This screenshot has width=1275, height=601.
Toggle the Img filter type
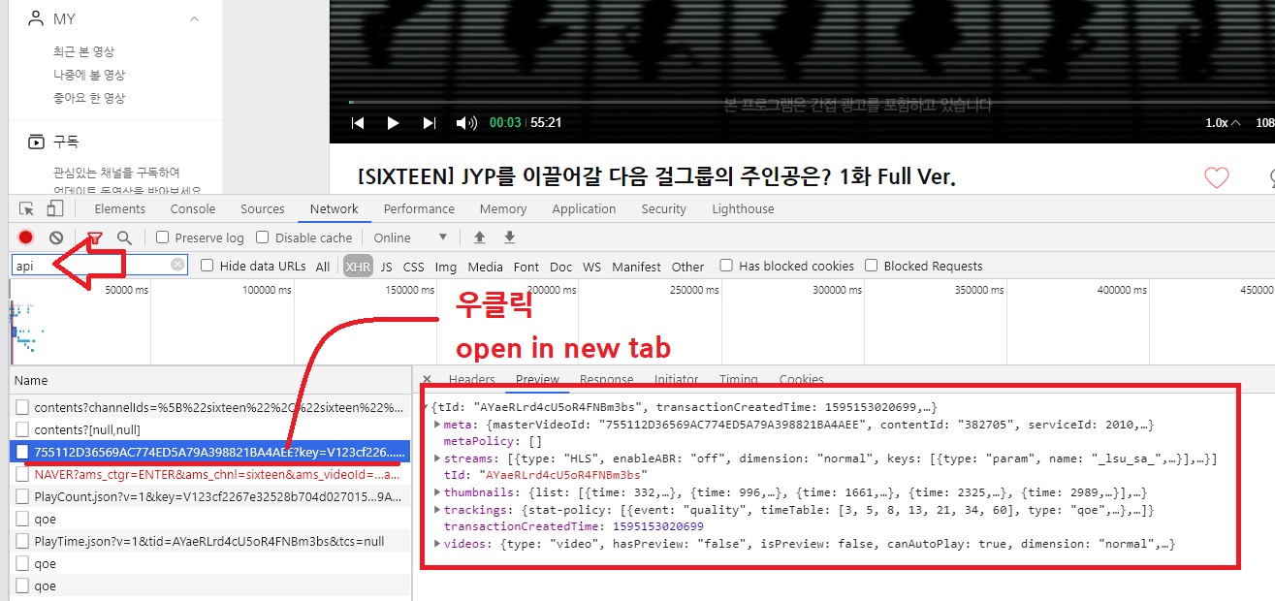(445, 267)
